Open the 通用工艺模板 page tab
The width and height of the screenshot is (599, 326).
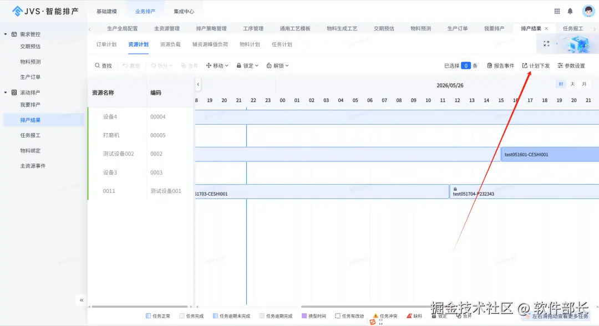click(295, 29)
